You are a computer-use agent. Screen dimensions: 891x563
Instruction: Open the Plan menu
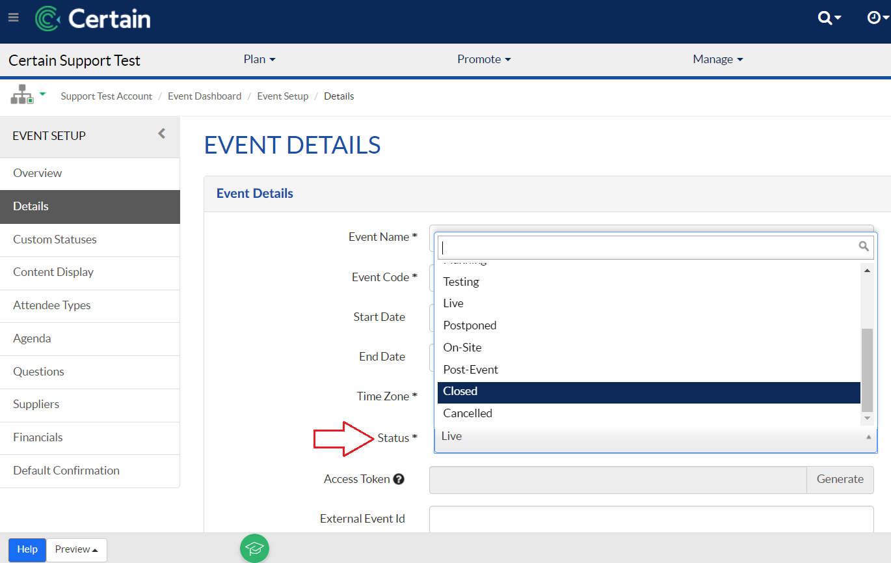[x=259, y=59]
